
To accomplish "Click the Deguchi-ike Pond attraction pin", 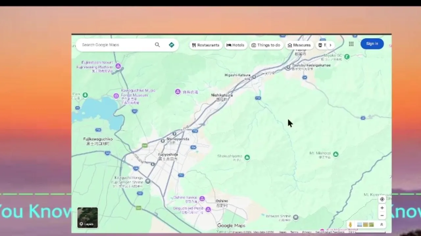I will click(x=208, y=209).
